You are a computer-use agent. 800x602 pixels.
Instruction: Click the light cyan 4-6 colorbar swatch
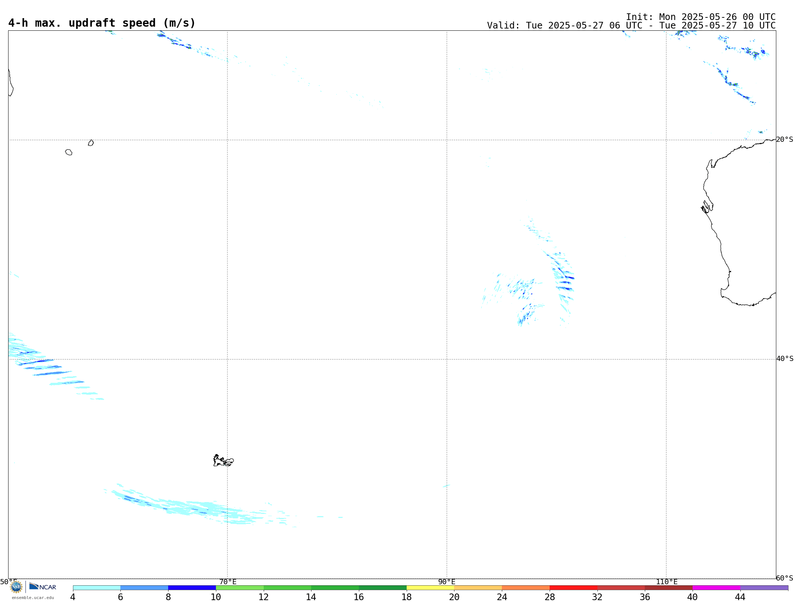tap(97, 588)
